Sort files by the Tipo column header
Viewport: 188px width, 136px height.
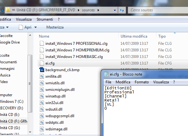162,36
